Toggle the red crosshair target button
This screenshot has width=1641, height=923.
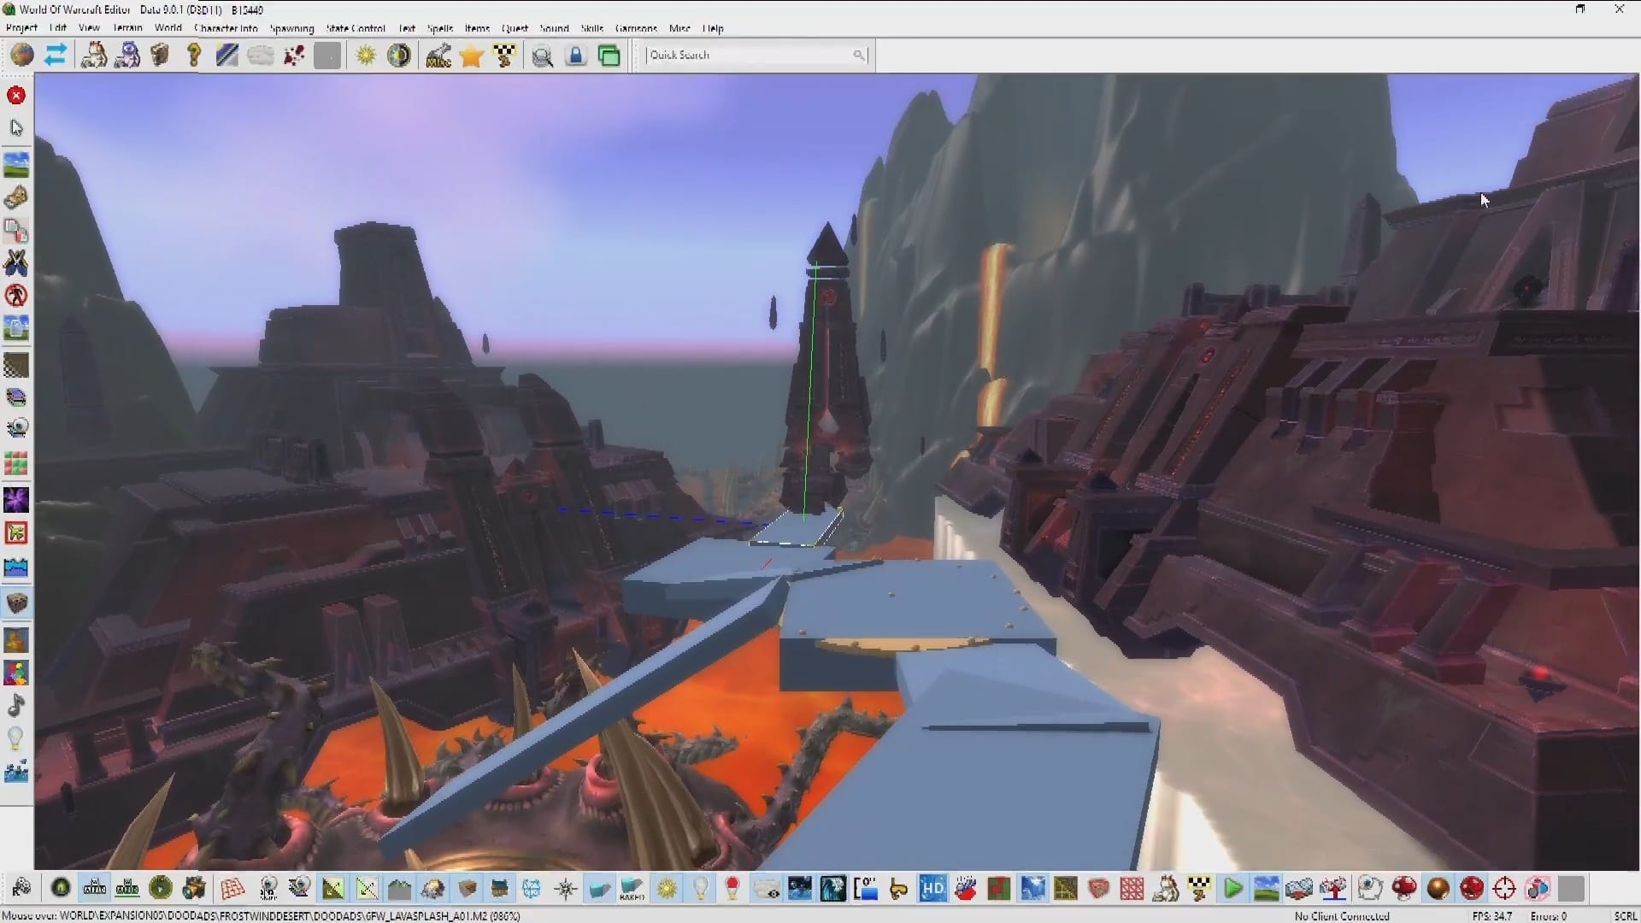click(x=1504, y=889)
